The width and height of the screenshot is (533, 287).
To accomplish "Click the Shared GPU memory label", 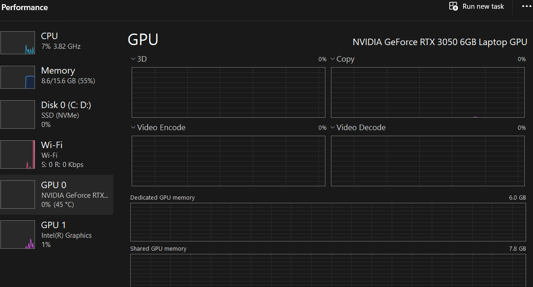I will point(158,249).
